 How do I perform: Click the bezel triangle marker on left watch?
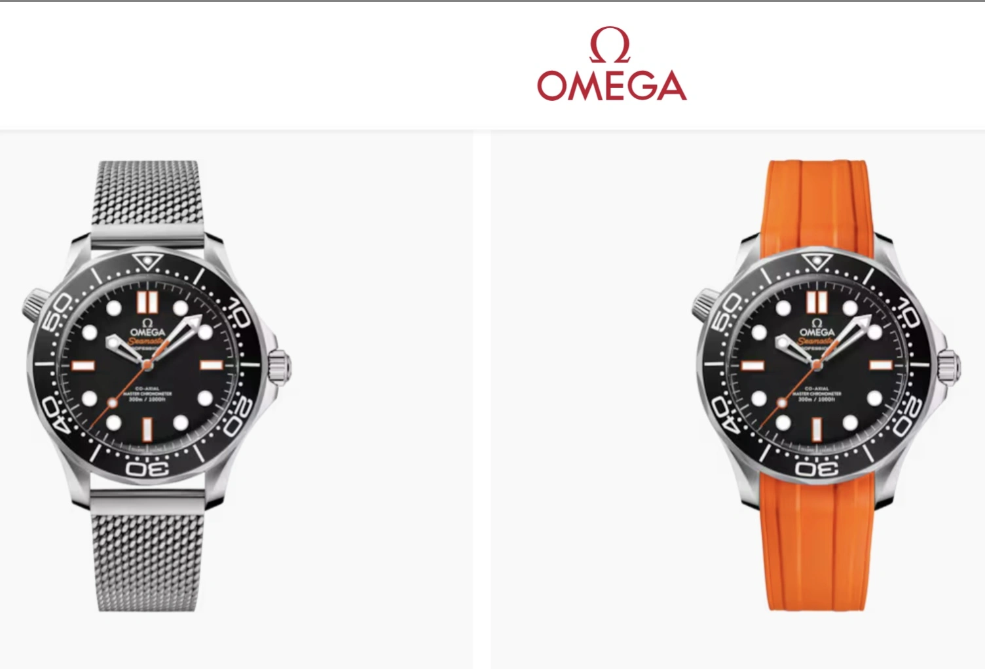[148, 261]
